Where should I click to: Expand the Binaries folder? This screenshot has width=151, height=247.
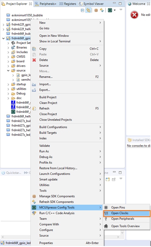(8, 48)
